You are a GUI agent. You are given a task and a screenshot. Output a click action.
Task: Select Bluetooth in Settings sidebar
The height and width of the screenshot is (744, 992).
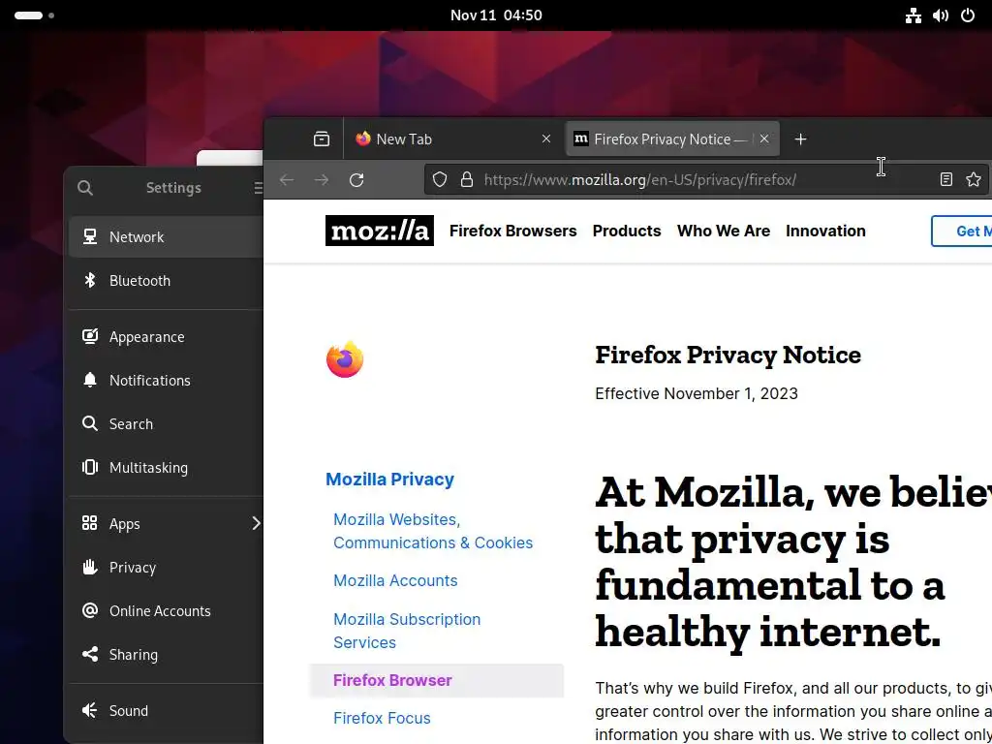coord(166,280)
